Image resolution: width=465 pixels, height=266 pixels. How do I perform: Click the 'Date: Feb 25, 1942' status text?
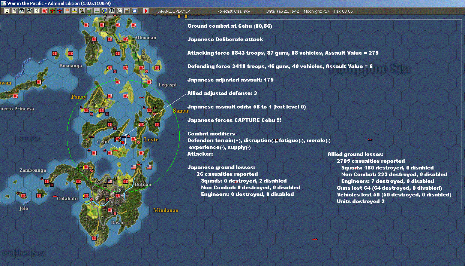(x=282, y=12)
